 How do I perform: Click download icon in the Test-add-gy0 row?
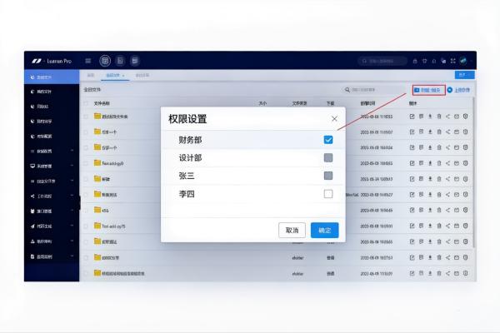tap(430, 163)
